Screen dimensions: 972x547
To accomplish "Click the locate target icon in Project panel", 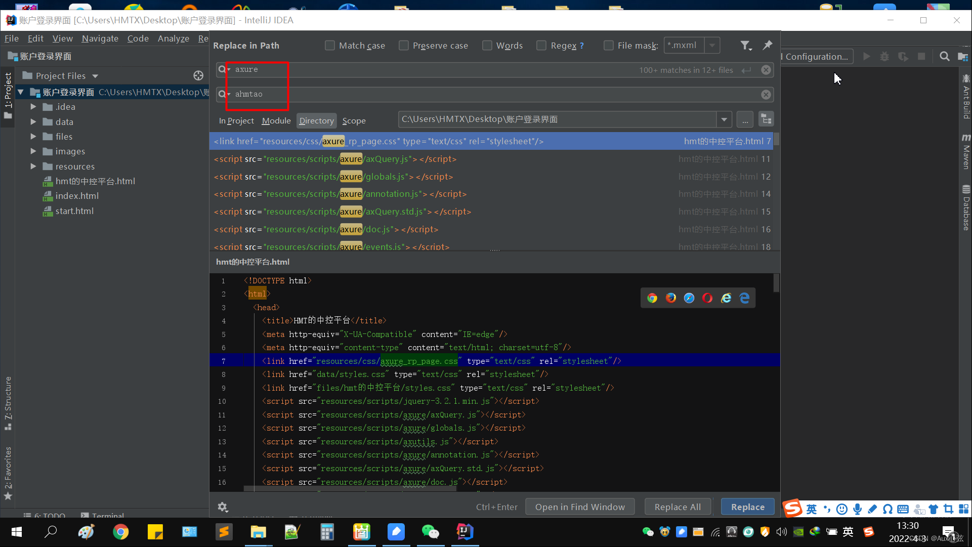I will pyautogui.click(x=198, y=76).
